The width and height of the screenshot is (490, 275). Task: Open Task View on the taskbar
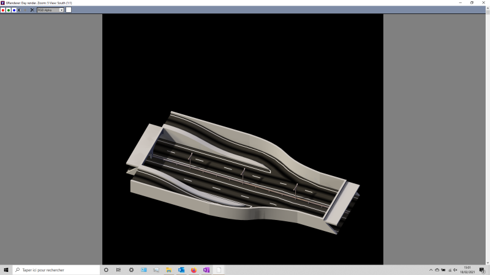click(118, 270)
